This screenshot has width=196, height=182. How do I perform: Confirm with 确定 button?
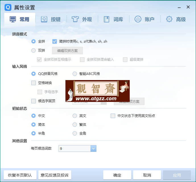[x=117, y=175]
